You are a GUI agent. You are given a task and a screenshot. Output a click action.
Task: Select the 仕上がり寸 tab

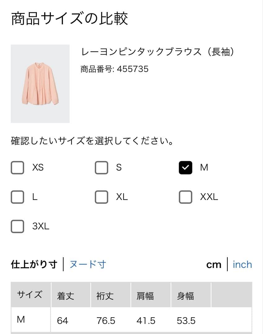pyautogui.click(x=34, y=264)
